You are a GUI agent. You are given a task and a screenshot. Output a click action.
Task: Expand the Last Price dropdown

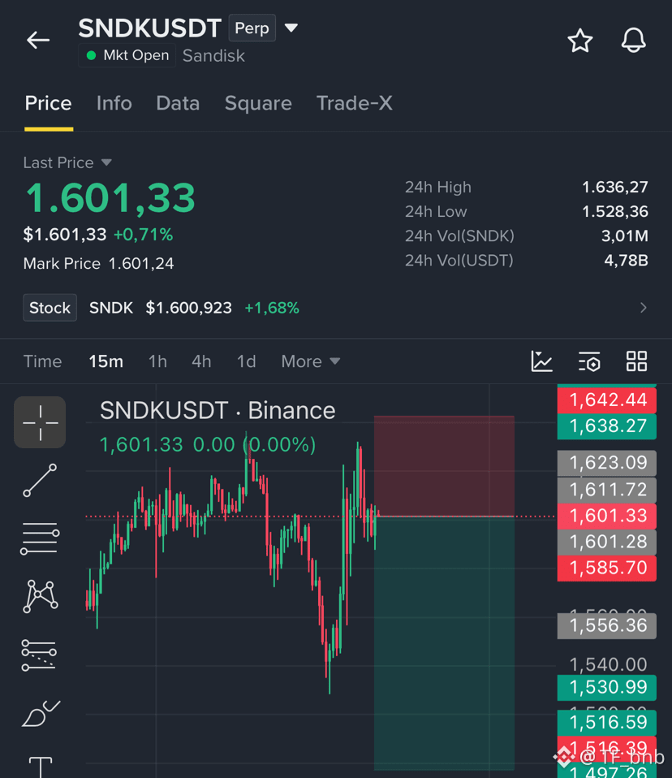coord(67,162)
